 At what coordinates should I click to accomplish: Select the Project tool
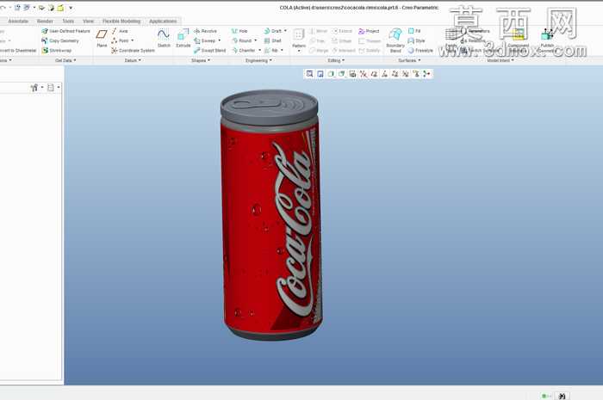pos(369,31)
